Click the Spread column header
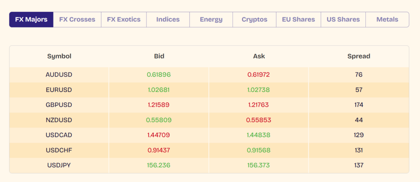The width and height of the screenshot is (420, 182). 358,56
